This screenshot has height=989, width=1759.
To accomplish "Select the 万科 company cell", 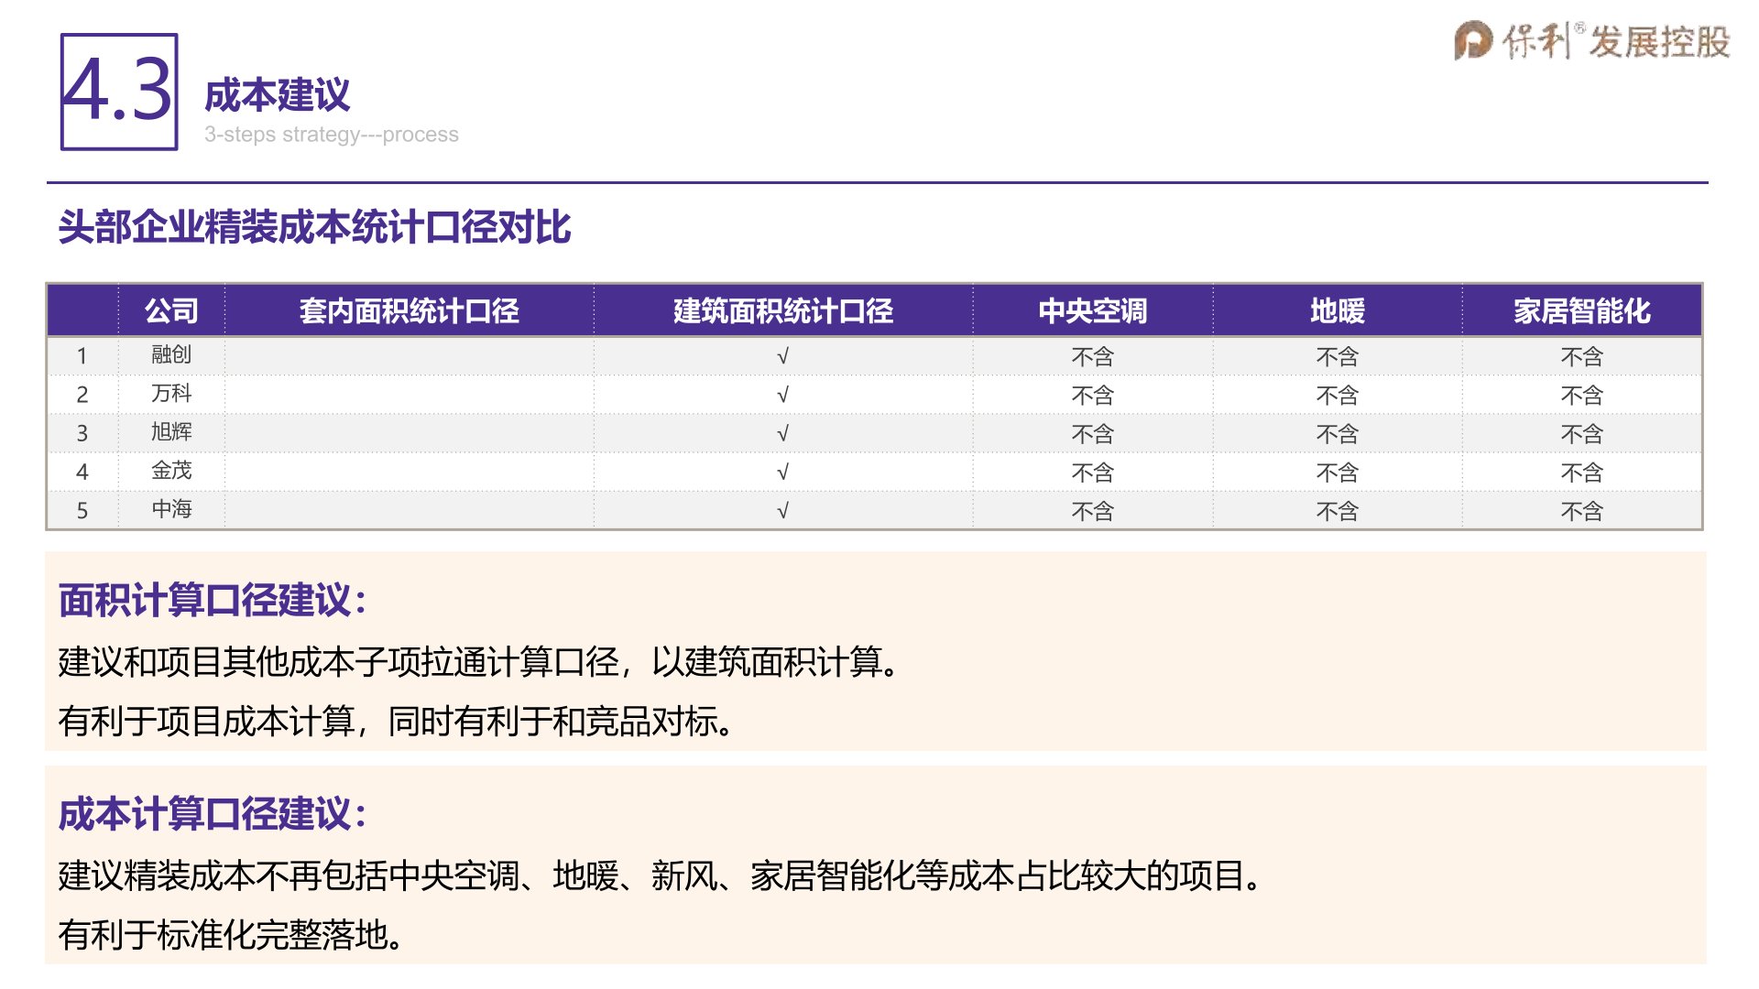I will click(x=171, y=394).
